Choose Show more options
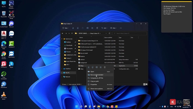193x109 pixels. point(100,89)
